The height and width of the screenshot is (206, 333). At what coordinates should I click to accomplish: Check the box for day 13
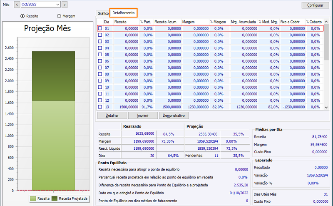100,107
